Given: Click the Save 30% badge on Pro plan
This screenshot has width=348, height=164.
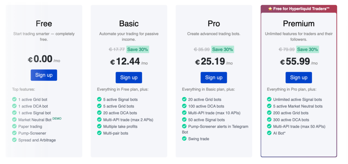Looking at the screenshot, I should point(223,49).
